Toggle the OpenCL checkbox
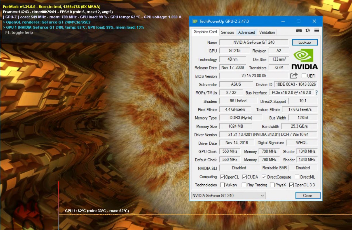Screen dimensions: 352x230 222,177
